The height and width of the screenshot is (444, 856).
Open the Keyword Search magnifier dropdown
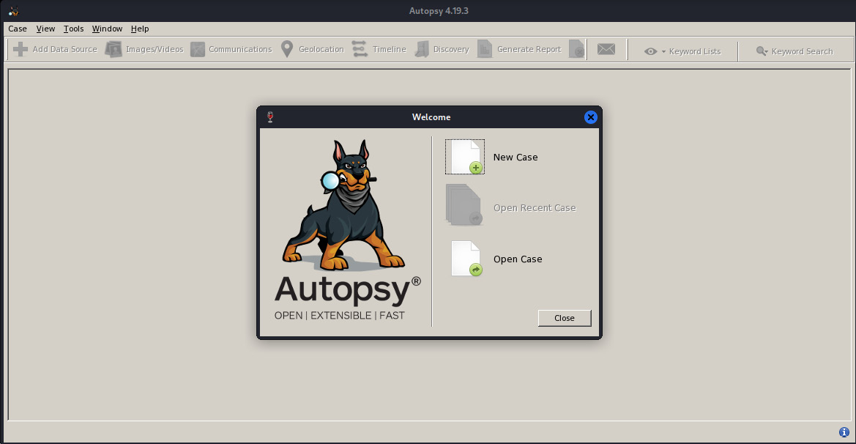[x=762, y=51]
